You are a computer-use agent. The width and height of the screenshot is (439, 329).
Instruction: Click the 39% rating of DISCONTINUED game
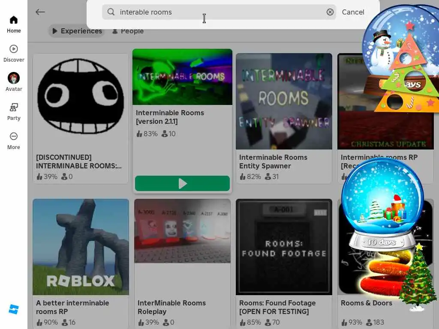(47, 176)
